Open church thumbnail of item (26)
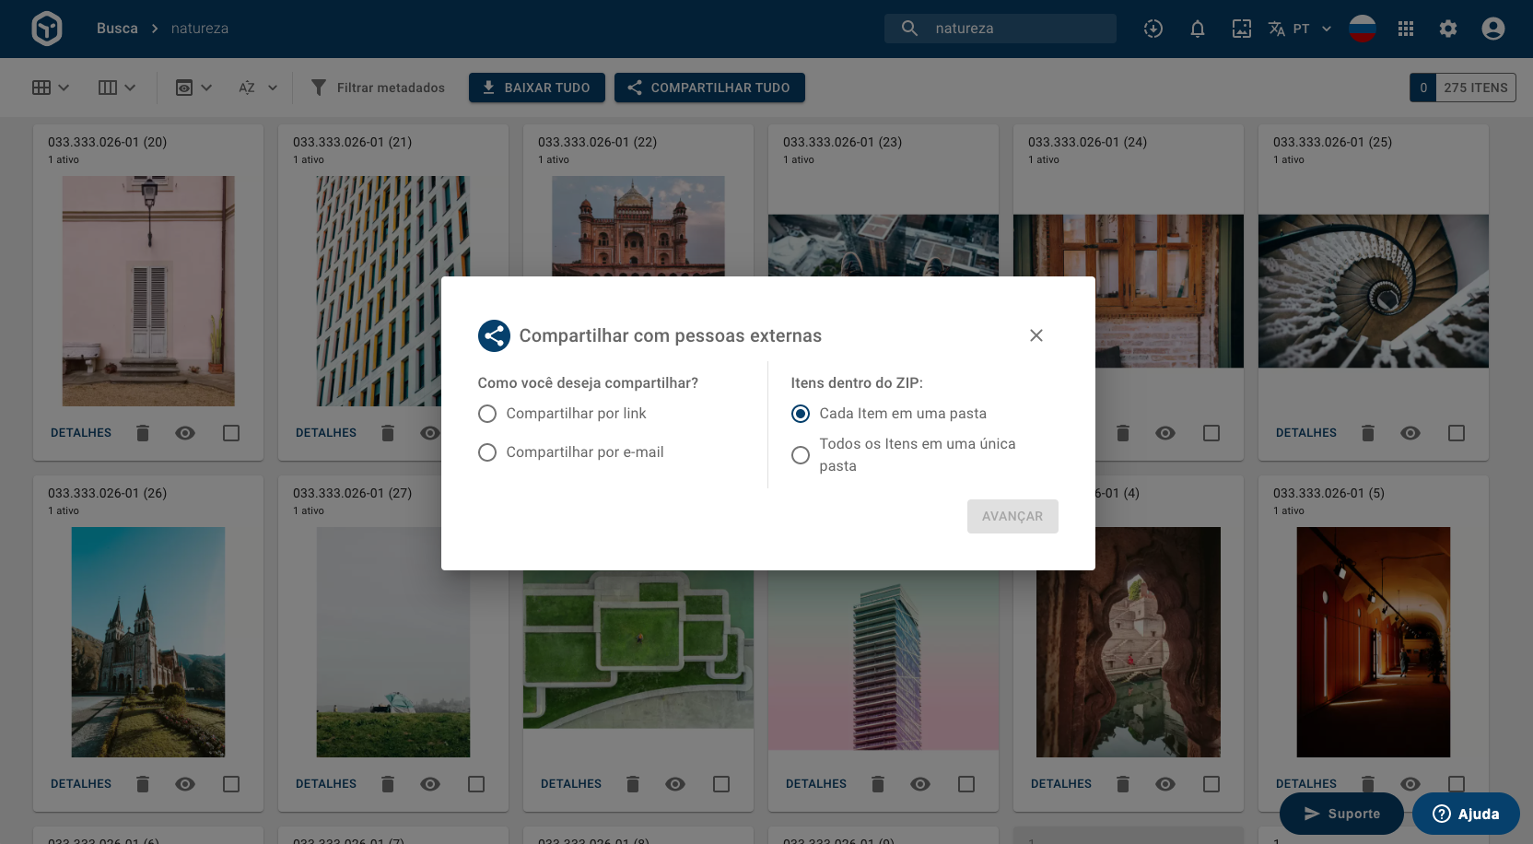The width and height of the screenshot is (1533, 844). (x=148, y=642)
